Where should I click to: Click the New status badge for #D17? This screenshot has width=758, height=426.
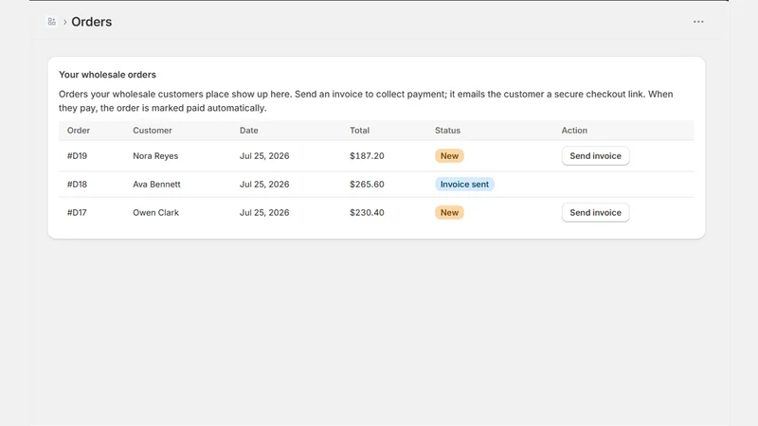pyautogui.click(x=449, y=212)
